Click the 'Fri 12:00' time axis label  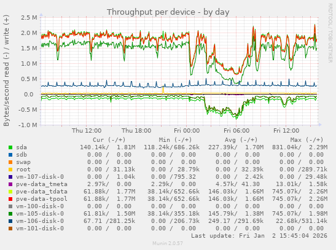click(x=286, y=131)
